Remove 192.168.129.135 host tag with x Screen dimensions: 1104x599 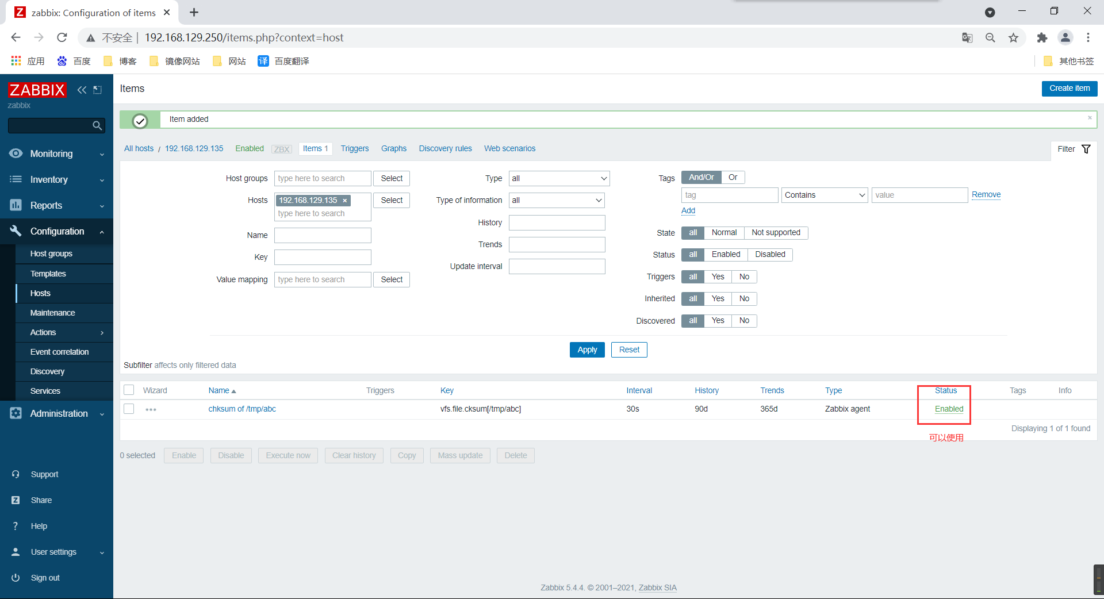point(345,201)
